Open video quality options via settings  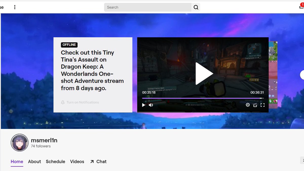click(248, 105)
